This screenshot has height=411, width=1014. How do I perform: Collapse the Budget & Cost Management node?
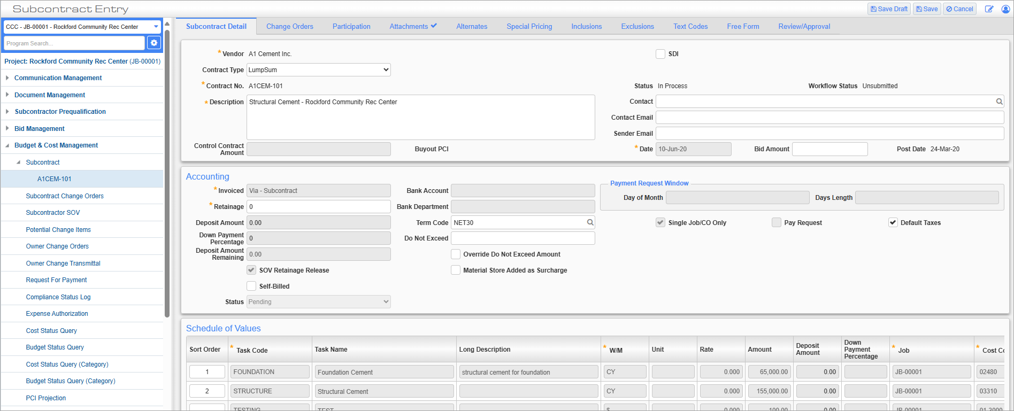(x=7, y=145)
